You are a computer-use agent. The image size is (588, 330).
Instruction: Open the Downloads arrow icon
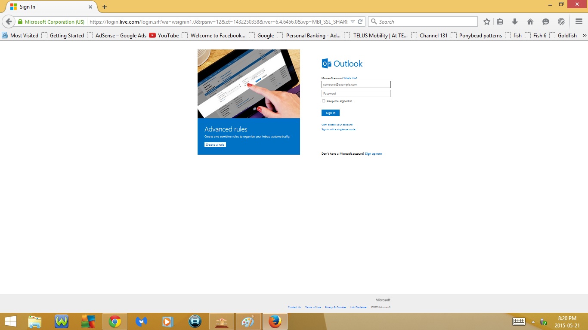pos(514,21)
